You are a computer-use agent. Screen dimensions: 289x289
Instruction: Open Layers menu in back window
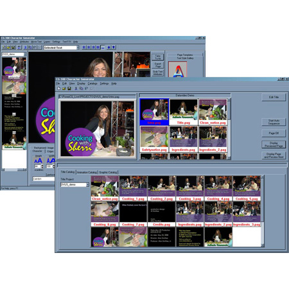pyautogui.click(x=47, y=42)
